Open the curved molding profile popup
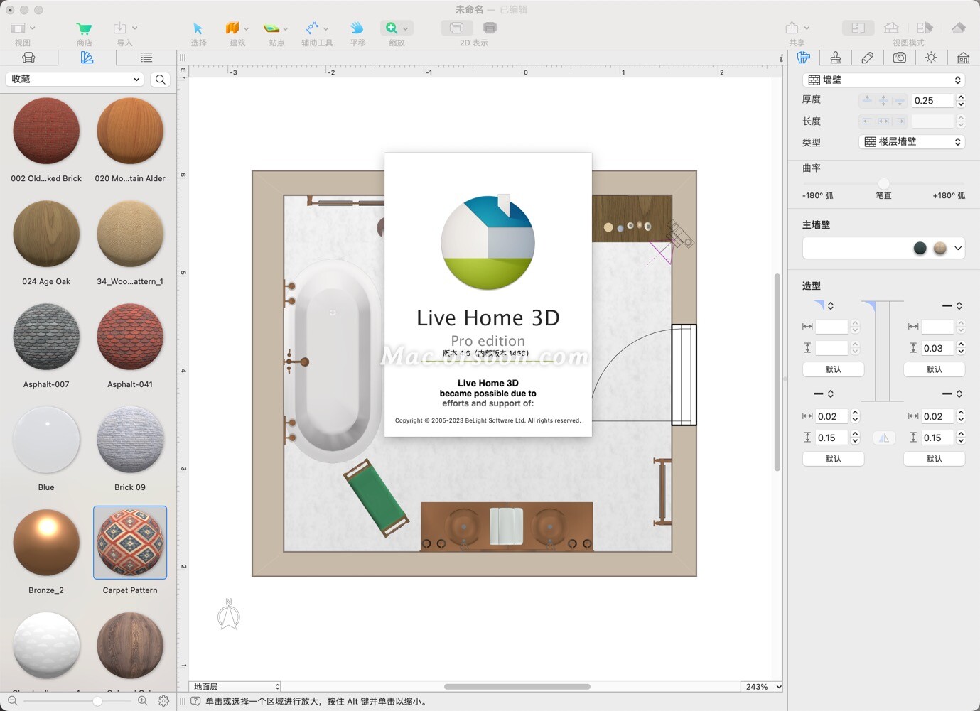 click(823, 305)
